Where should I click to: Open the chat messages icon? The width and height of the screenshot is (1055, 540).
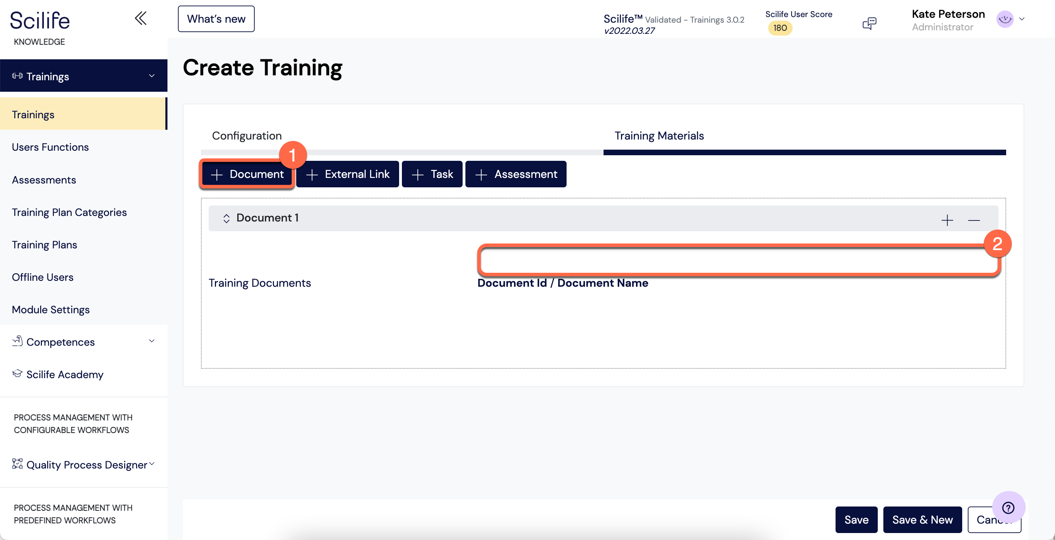(869, 23)
